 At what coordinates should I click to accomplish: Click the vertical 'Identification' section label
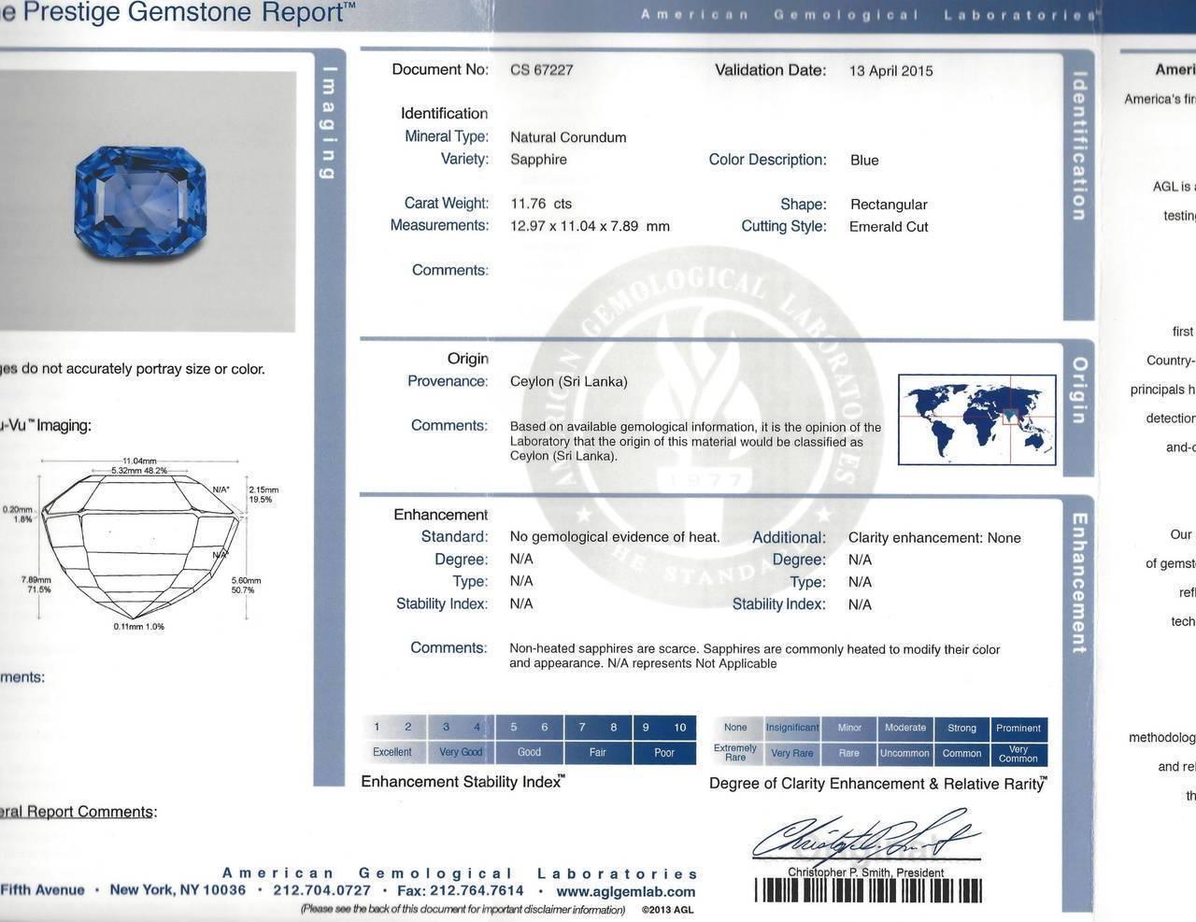(x=1078, y=147)
